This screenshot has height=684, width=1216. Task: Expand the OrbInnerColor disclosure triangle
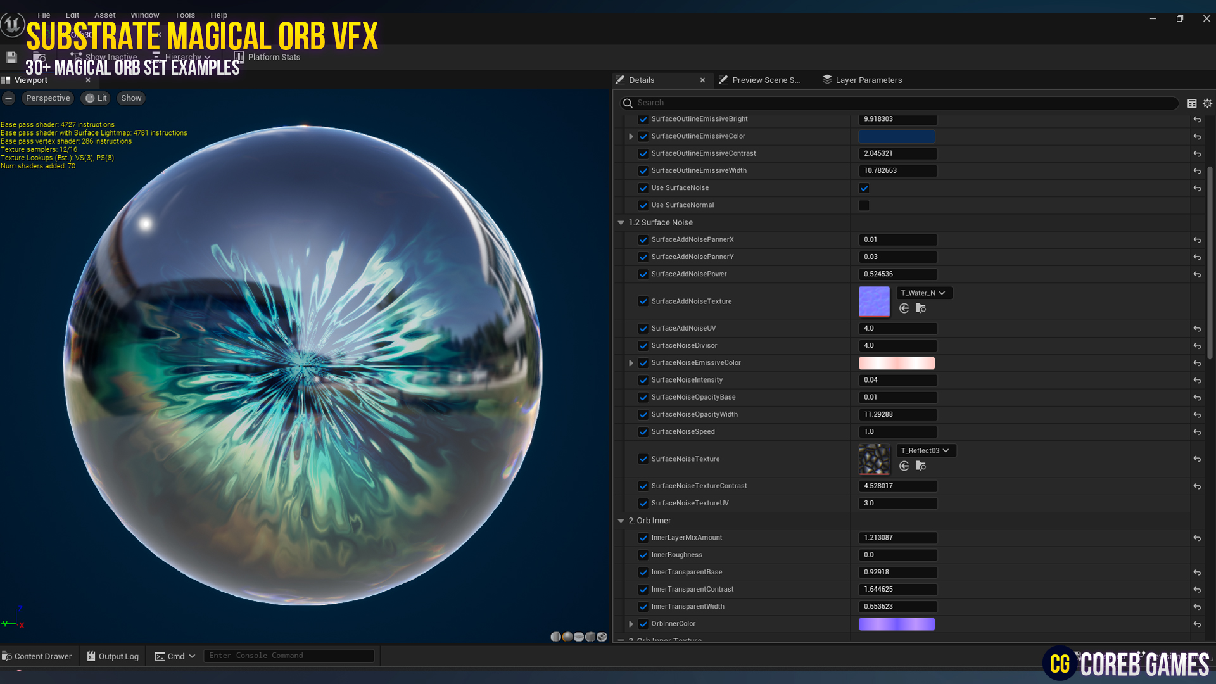[x=631, y=623]
